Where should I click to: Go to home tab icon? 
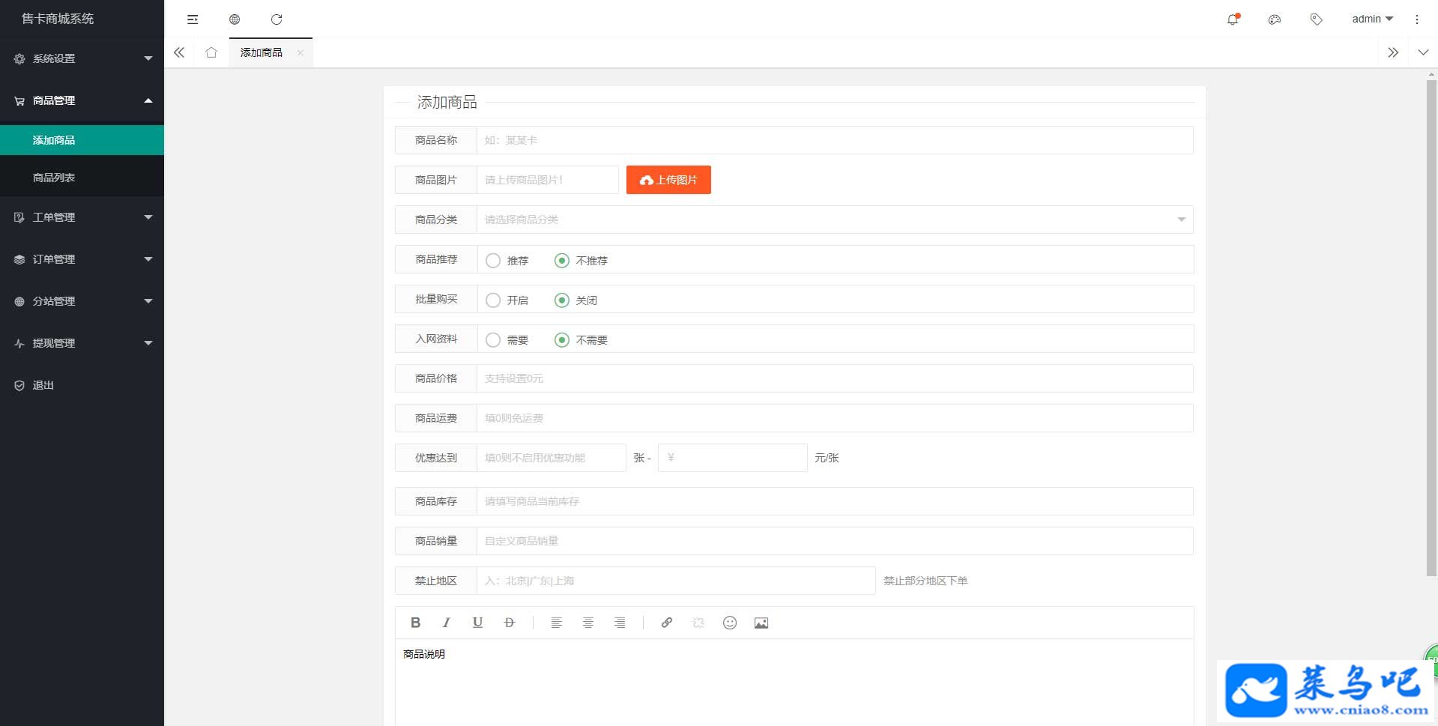pyautogui.click(x=211, y=52)
